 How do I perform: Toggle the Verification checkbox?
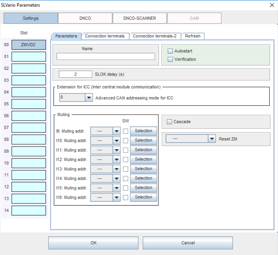[x=170, y=59]
